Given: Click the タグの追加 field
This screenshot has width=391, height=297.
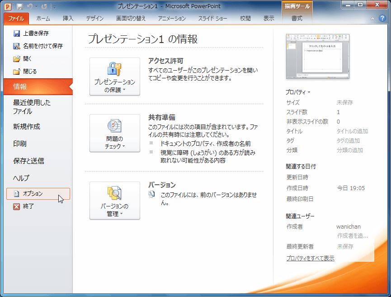Looking at the screenshot, I should tap(349, 141).
